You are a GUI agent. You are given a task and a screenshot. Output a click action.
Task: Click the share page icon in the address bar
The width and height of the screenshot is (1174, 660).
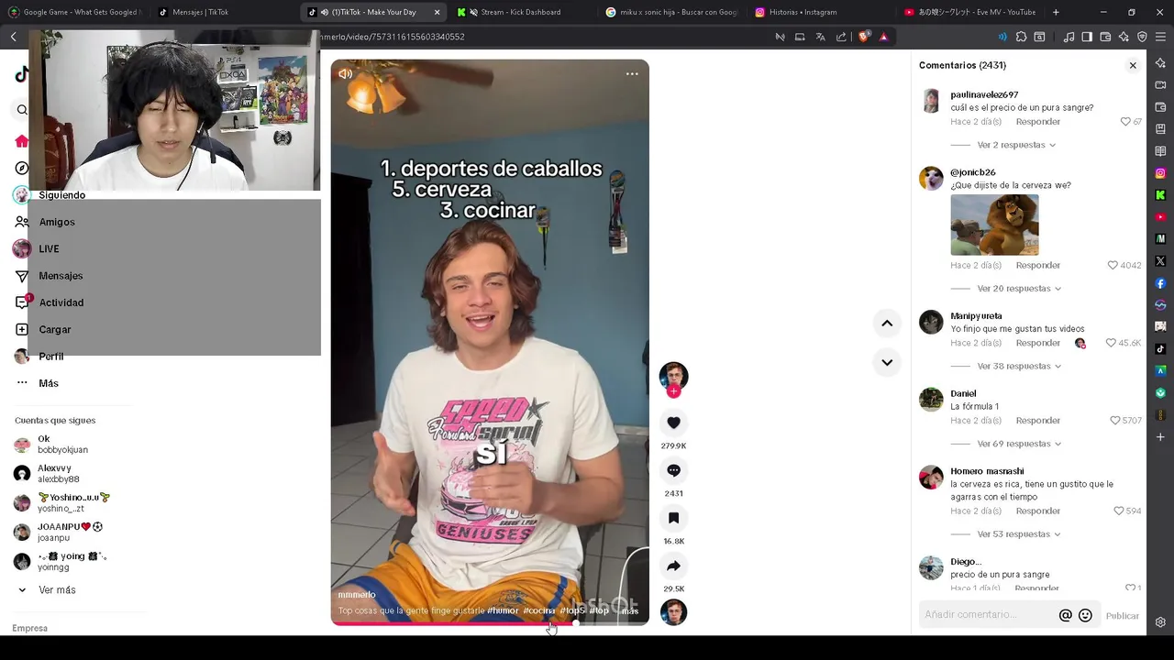[x=841, y=37]
